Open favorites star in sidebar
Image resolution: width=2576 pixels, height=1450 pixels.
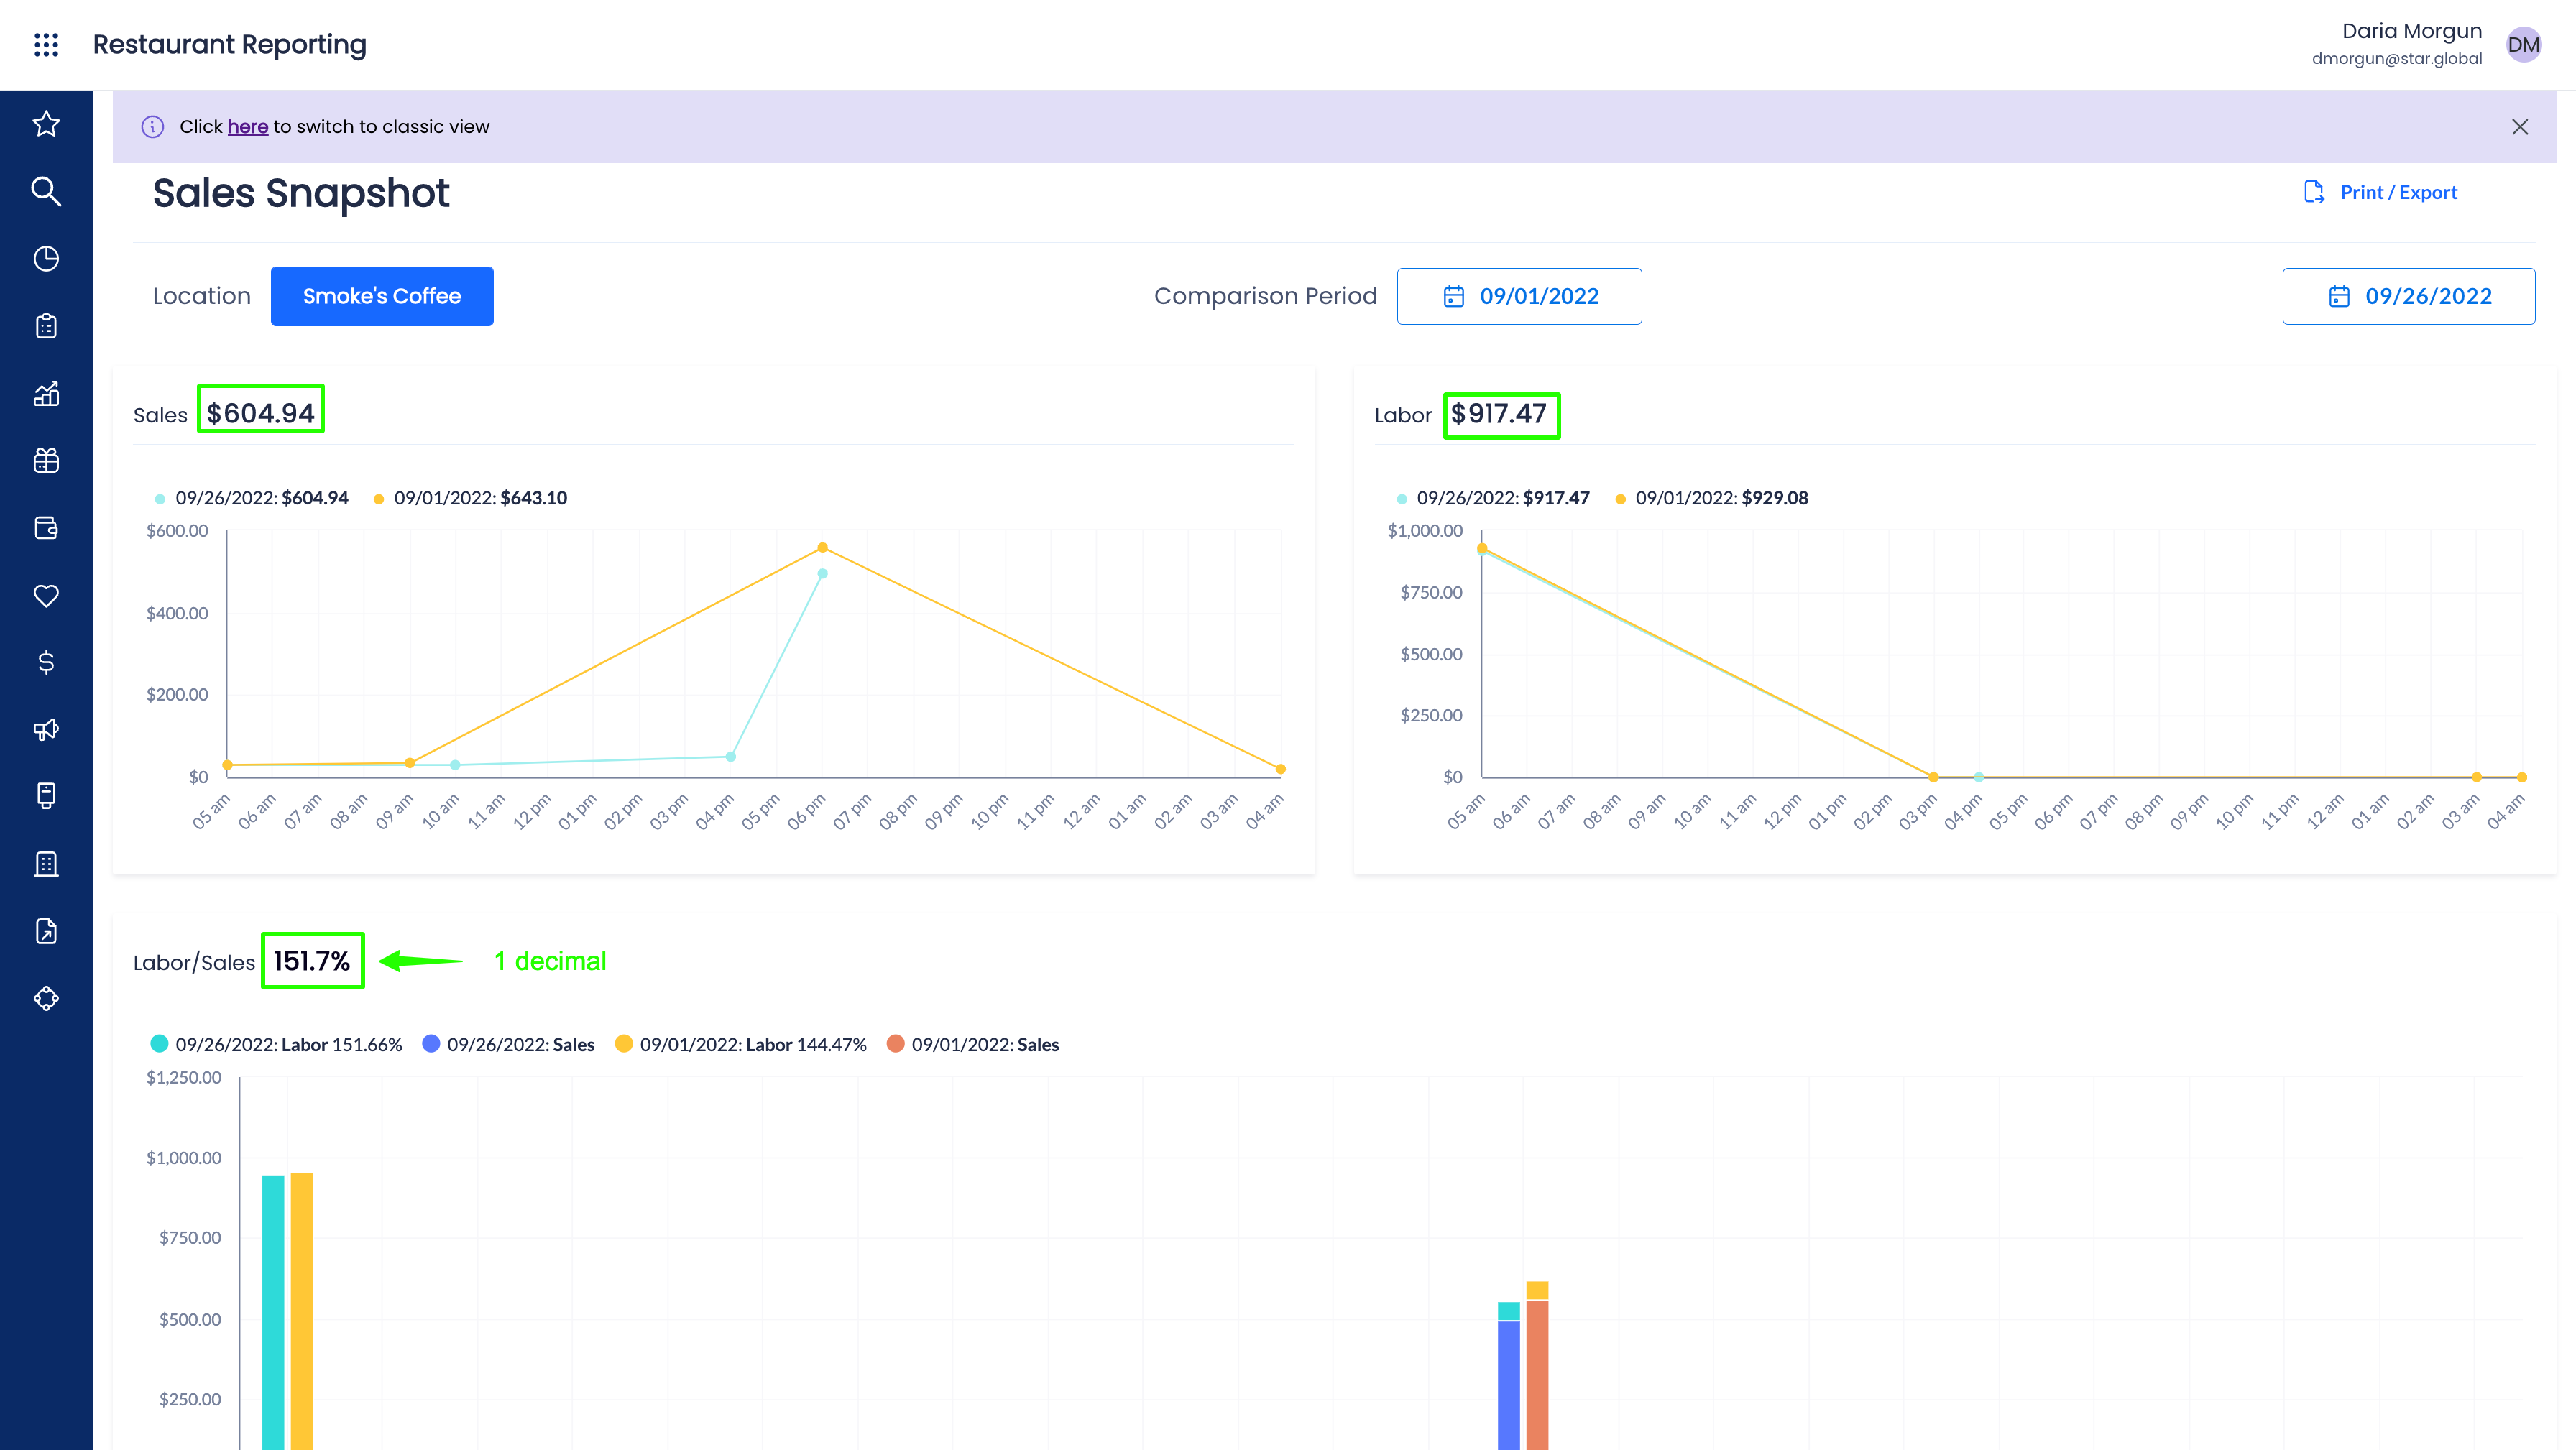coord(46,124)
